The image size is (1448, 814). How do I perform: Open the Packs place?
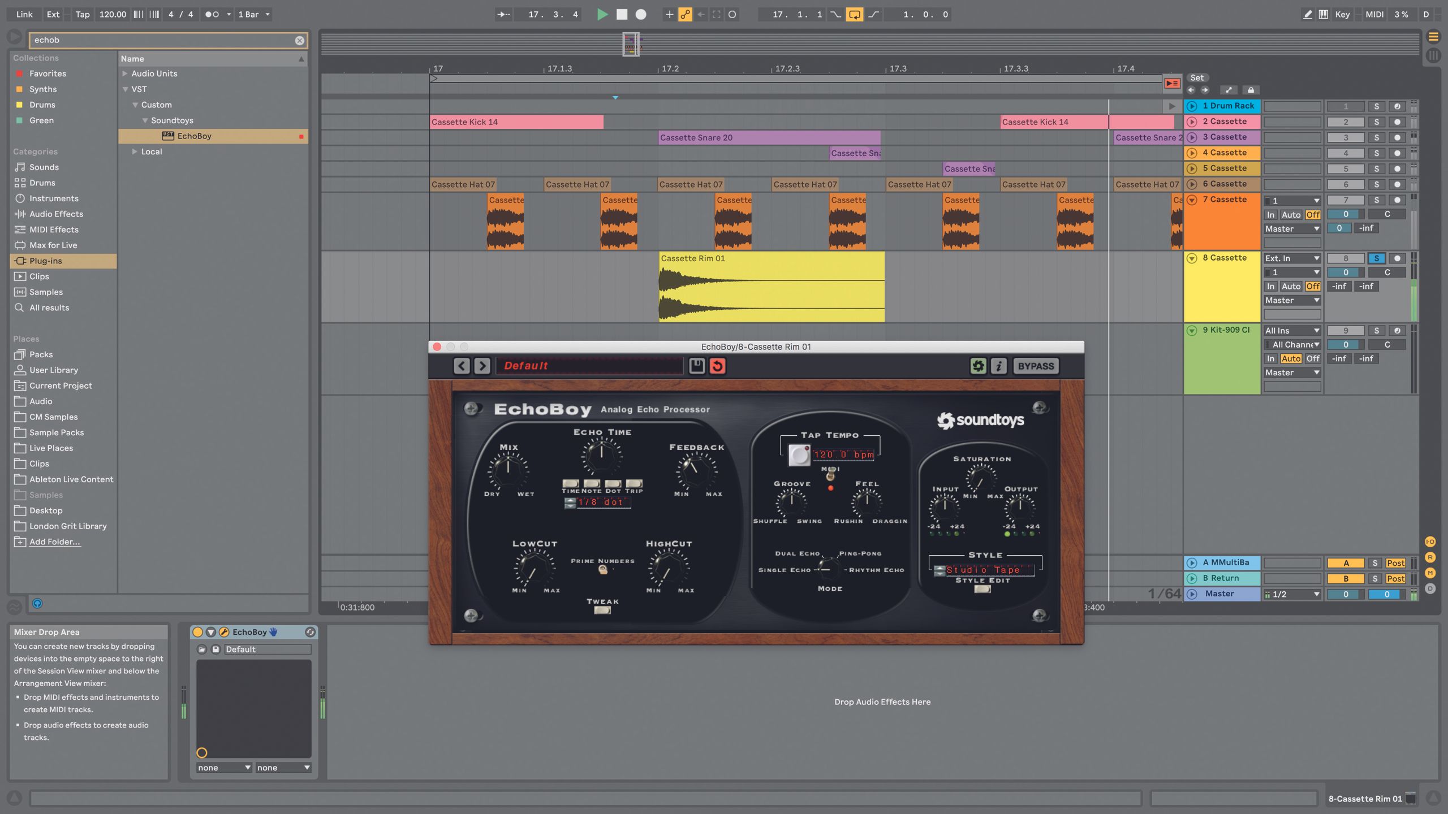coord(41,354)
